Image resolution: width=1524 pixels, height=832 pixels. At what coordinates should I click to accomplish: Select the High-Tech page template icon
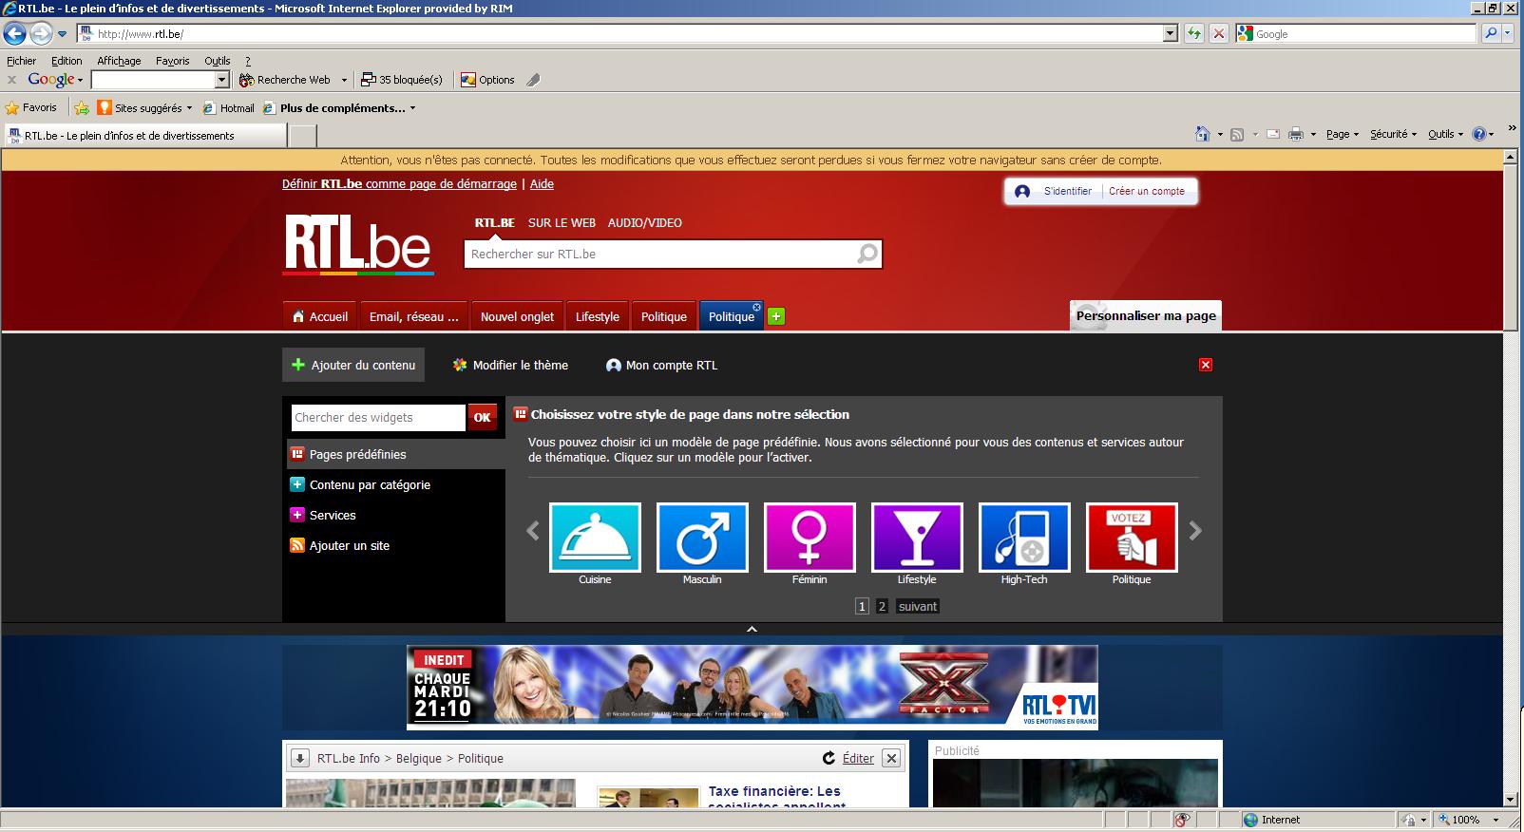1024,538
